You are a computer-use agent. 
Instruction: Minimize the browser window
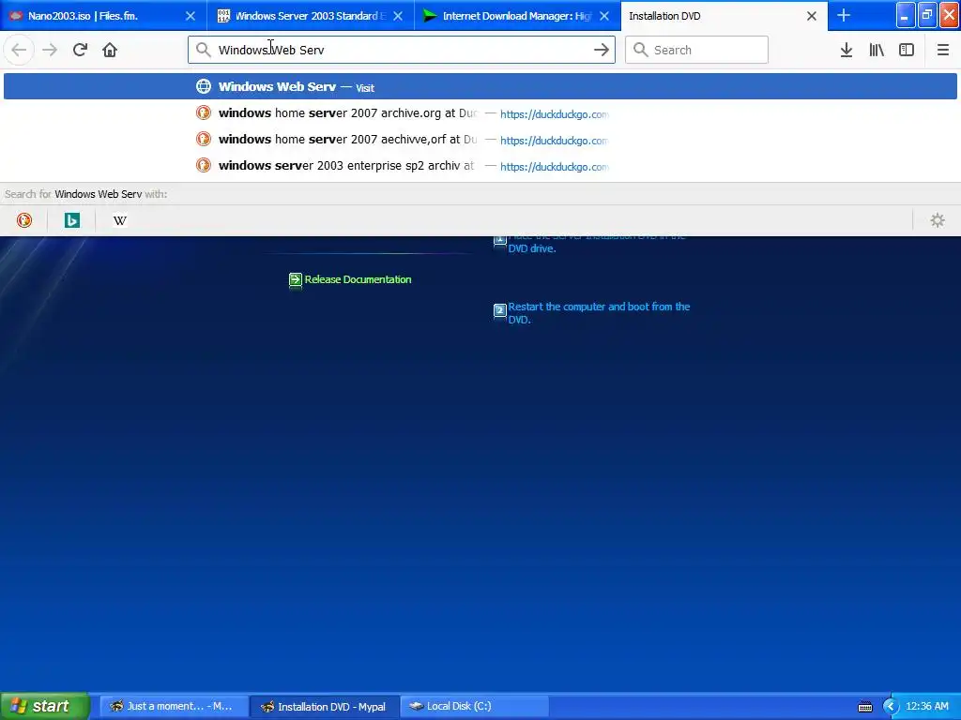click(x=906, y=15)
